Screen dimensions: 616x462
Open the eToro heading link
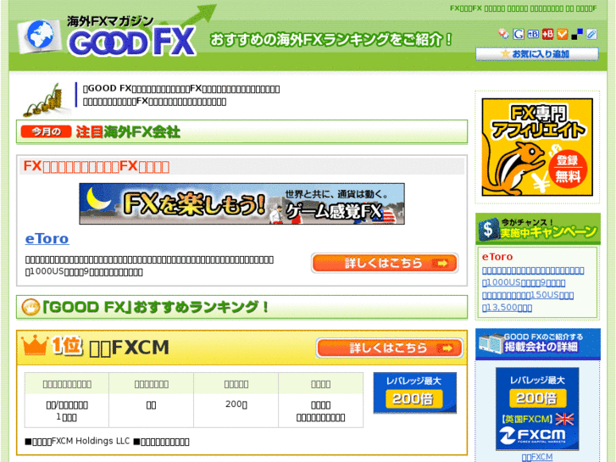tap(47, 239)
